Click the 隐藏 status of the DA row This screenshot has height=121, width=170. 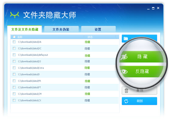click(87, 42)
